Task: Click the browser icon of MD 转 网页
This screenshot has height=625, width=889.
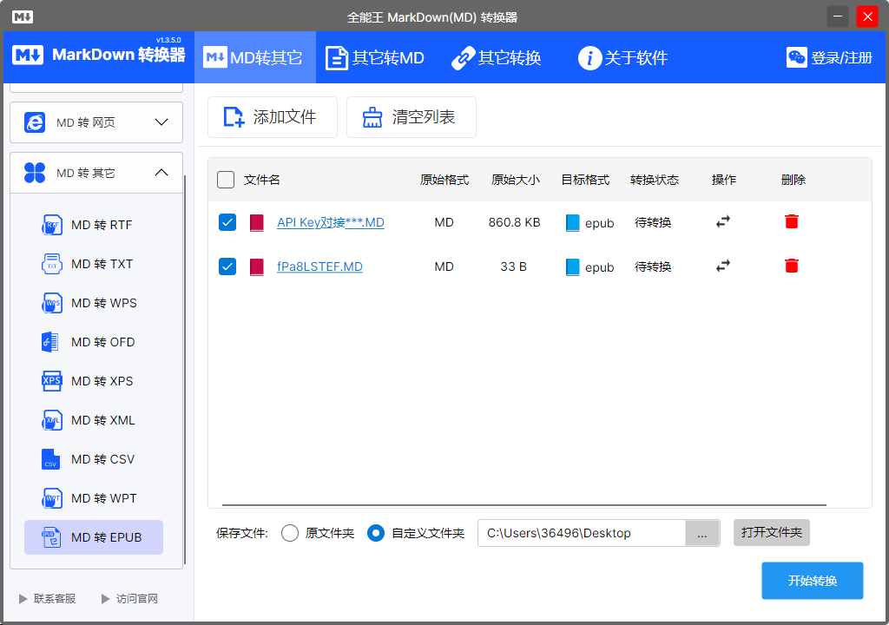Action: click(35, 122)
